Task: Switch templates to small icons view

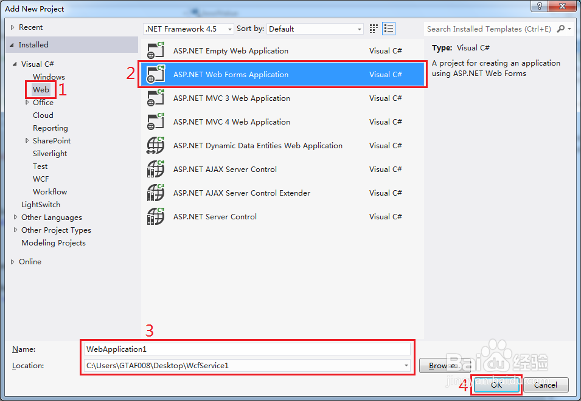Action: [x=373, y=28]
